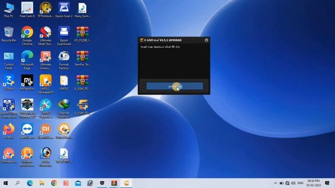The width and height of the screenshot is (335, 188).
Task: Open Chrome from the taskbar
Action: point(54,183)
